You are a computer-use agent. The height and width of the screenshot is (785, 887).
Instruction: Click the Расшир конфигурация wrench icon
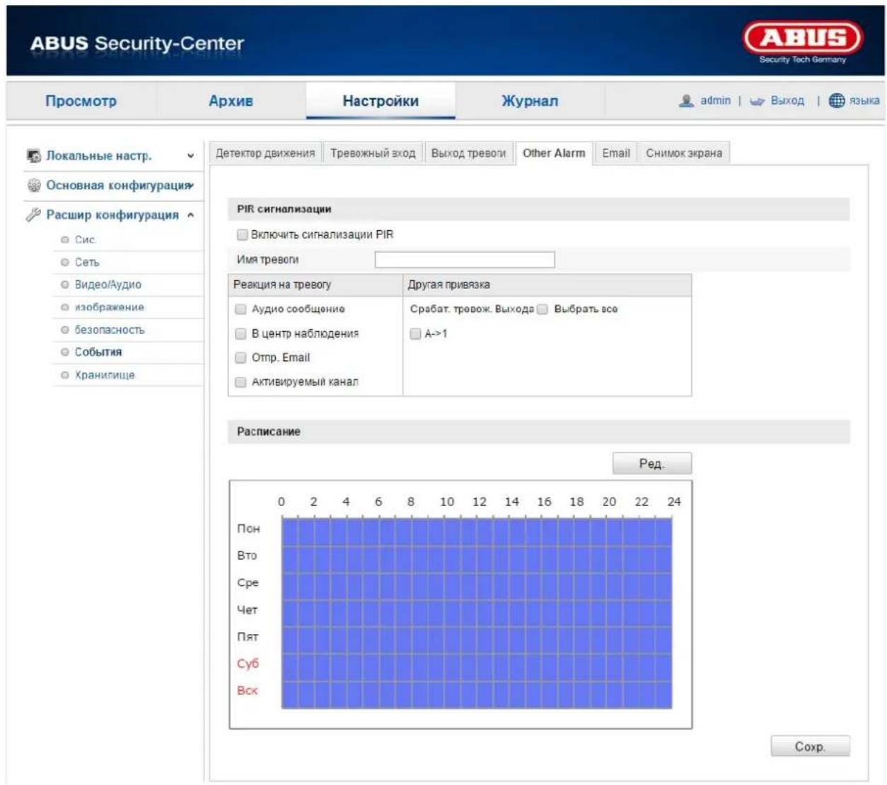point(33,214)
